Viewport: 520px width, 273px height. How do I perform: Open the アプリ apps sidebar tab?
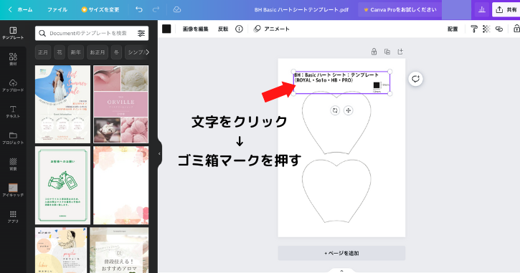pyautogui.click(x=13, y=216)
